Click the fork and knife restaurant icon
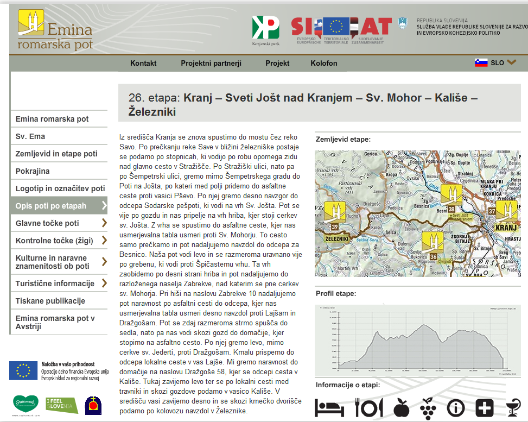This screenshot has height=422, width=528. pyautogui.click(x=369, y=407)
